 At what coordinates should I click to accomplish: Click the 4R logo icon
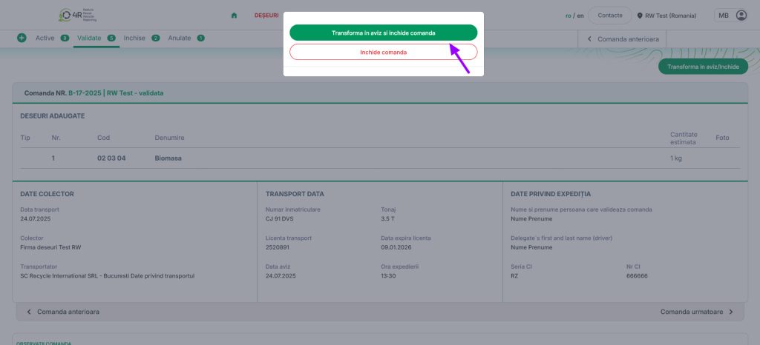(x=68, y=15)
